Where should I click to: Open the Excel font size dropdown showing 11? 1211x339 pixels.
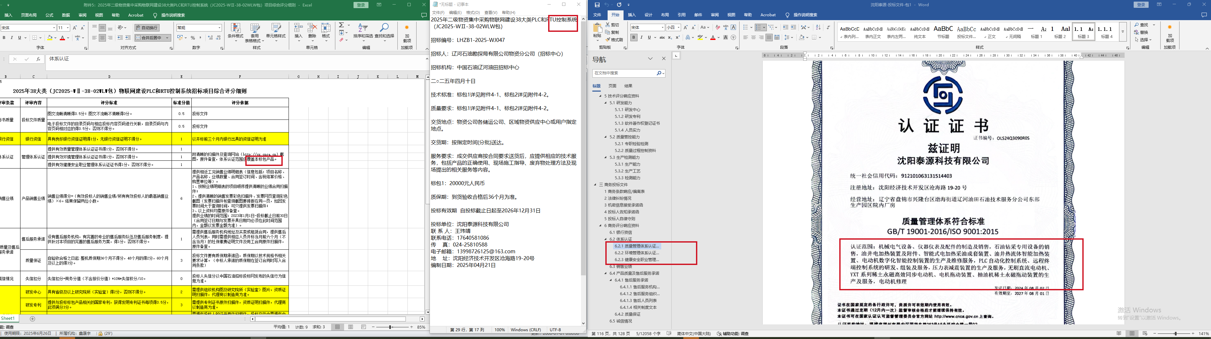(x=68, y=28)
